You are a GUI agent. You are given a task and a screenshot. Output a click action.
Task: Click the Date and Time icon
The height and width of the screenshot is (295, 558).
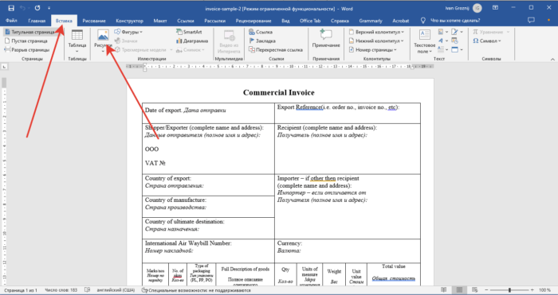point(455,41)
